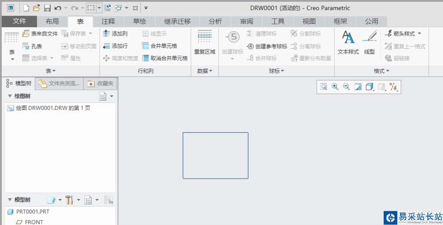Switch to the 草绘 sketch tab

point(139,21)
